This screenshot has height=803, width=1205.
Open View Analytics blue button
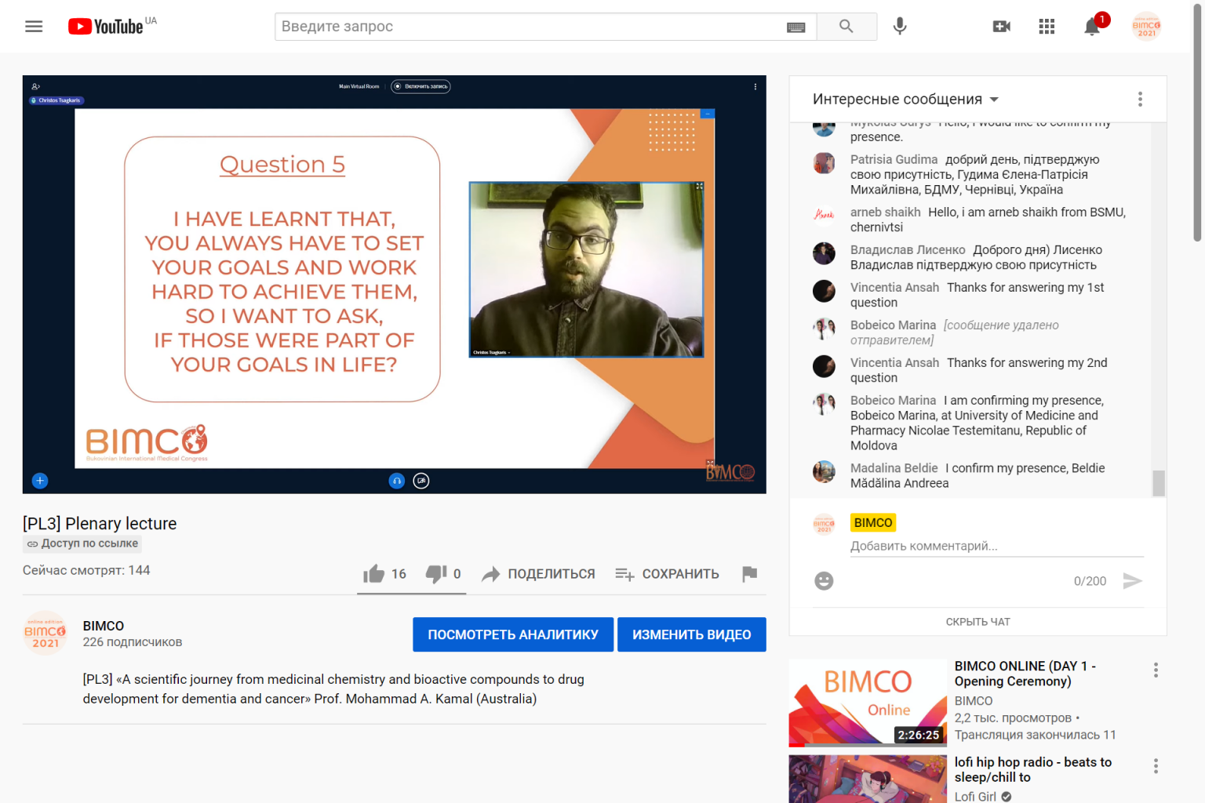coord(513,634)
